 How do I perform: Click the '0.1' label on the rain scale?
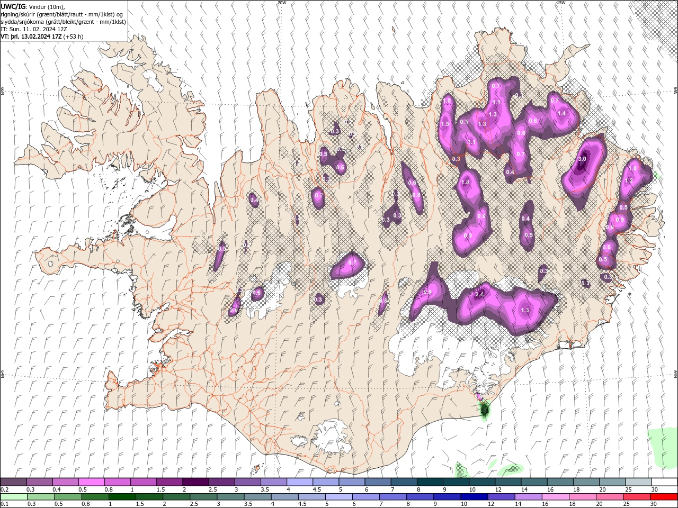click(x=5, y=504)
